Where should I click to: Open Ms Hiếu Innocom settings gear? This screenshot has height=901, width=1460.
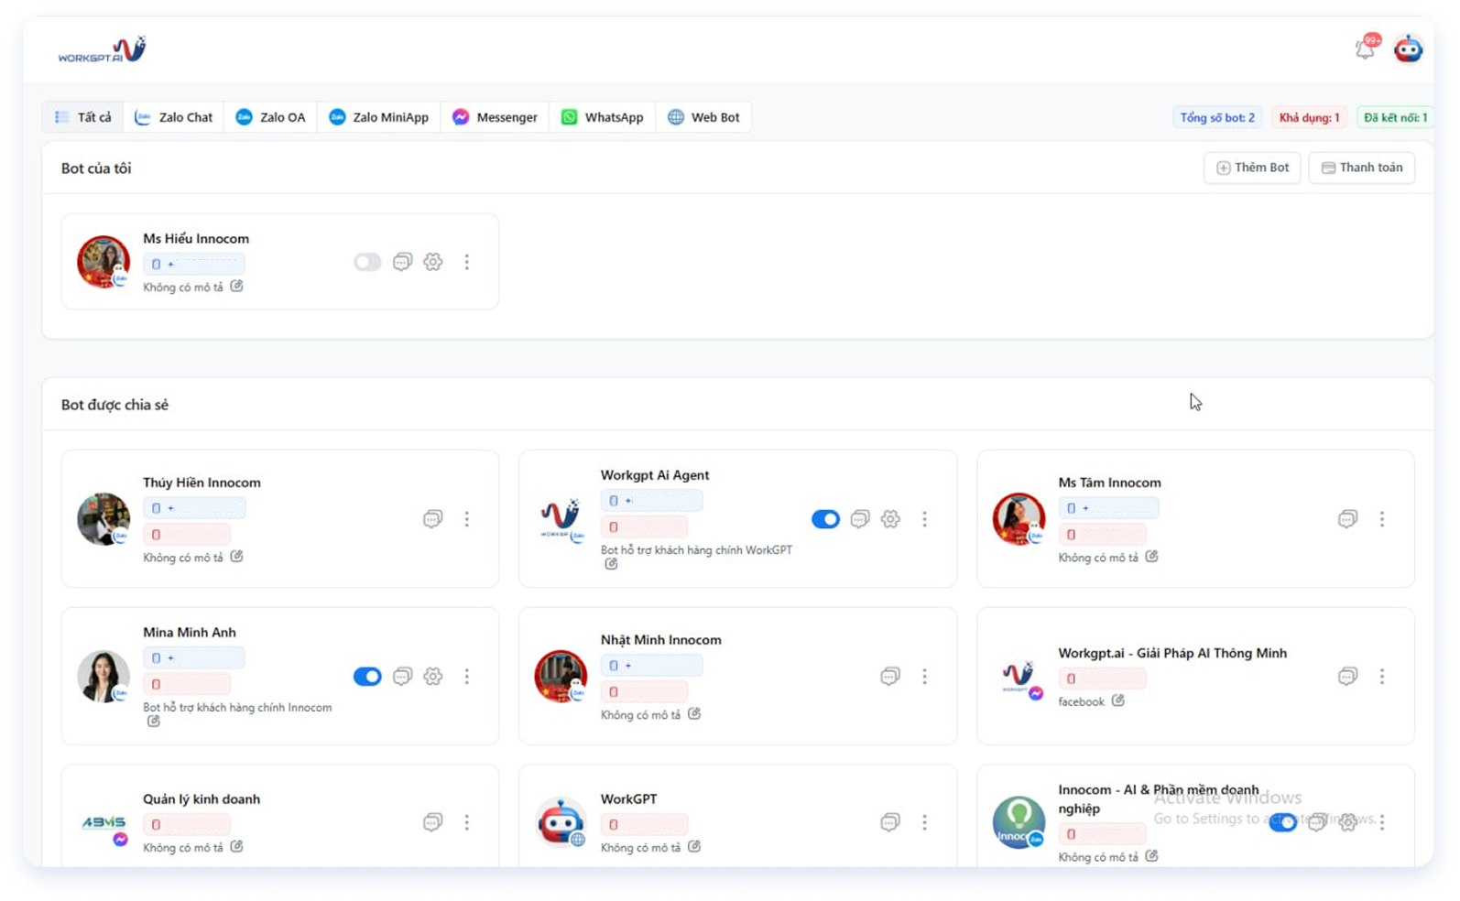pyautogui.click(x=433, y=262)
